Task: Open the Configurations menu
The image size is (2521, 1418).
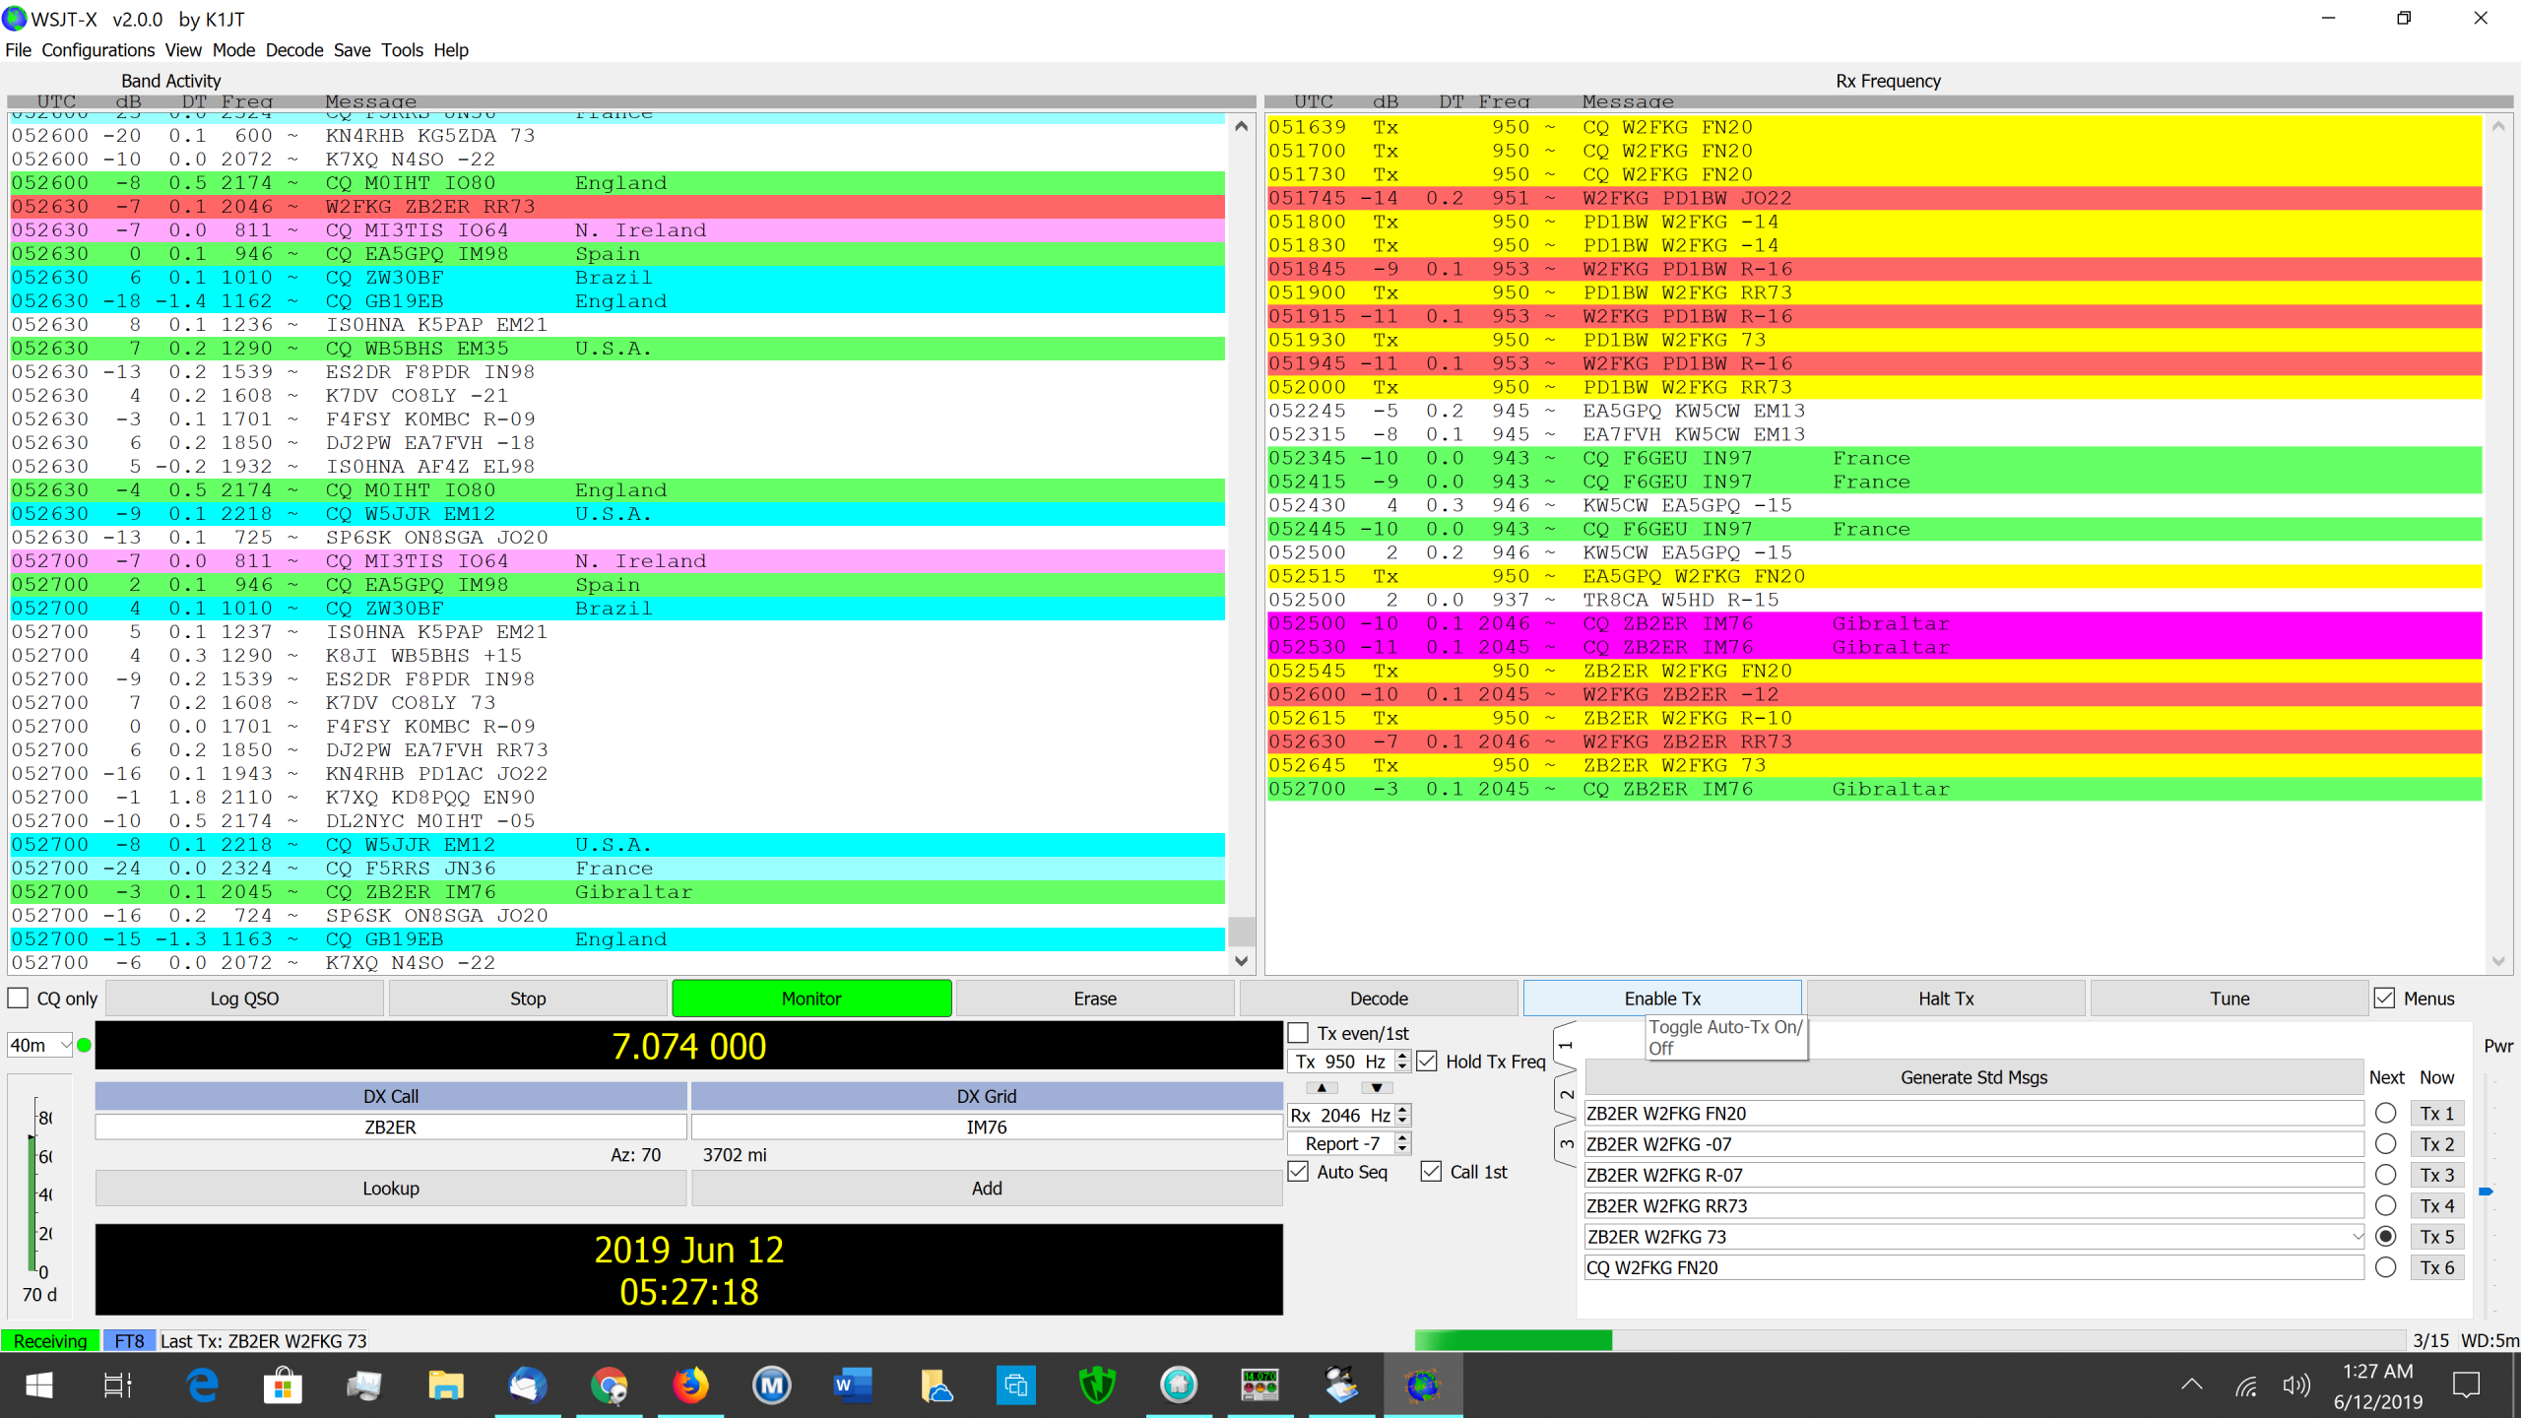Action: (x=97, y=50)
